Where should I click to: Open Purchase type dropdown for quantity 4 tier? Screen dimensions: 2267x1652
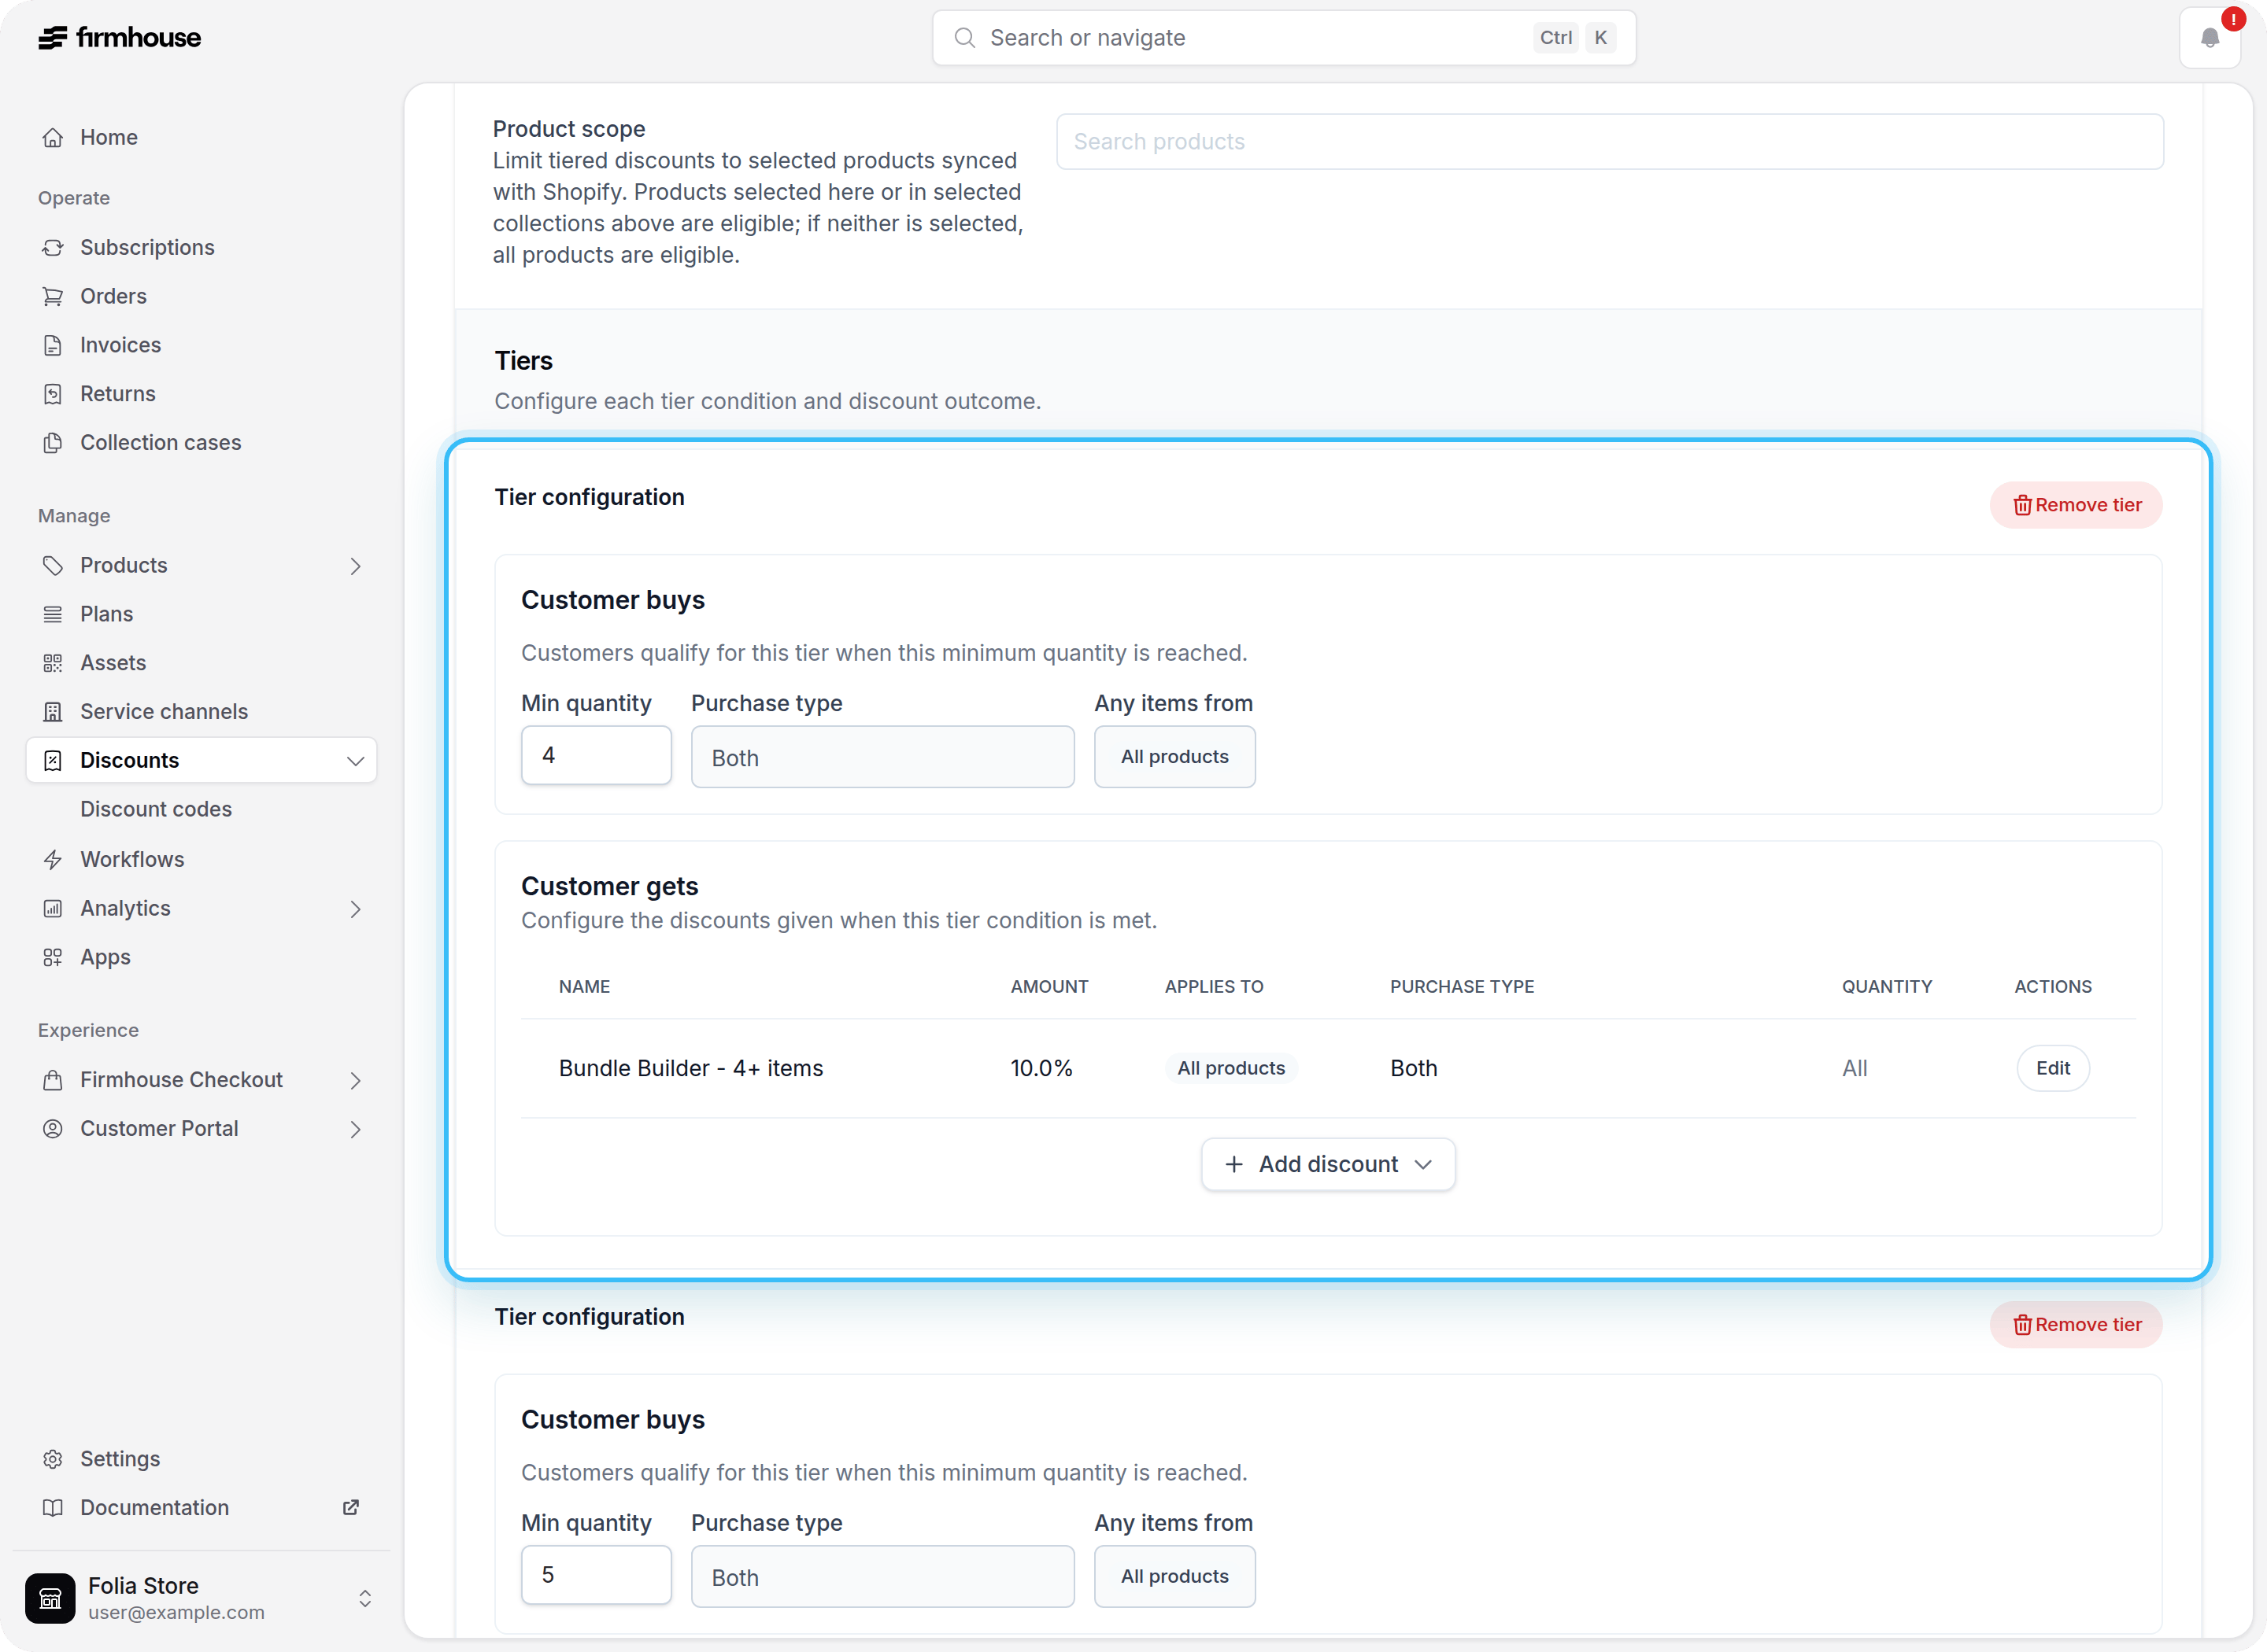pos(882,757)
